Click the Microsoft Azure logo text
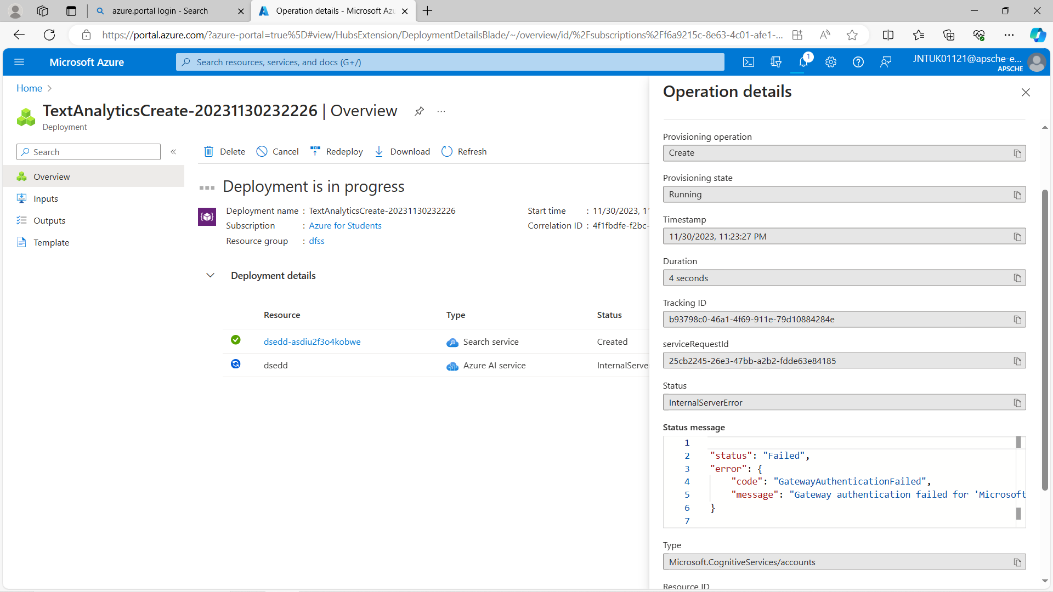Viewport: 1053px width, 592px height. pyautogui.click(x=87, y=62)
